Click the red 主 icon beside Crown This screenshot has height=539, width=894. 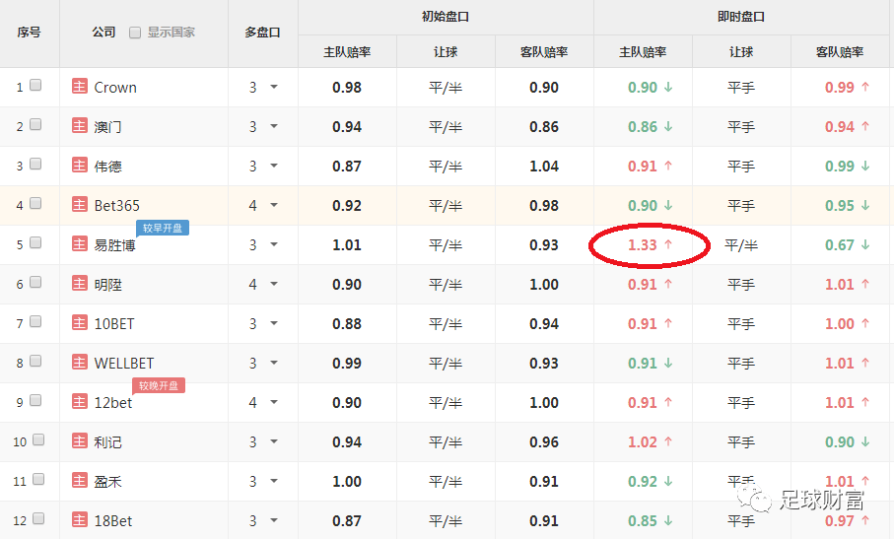click(x=79, y=87)
